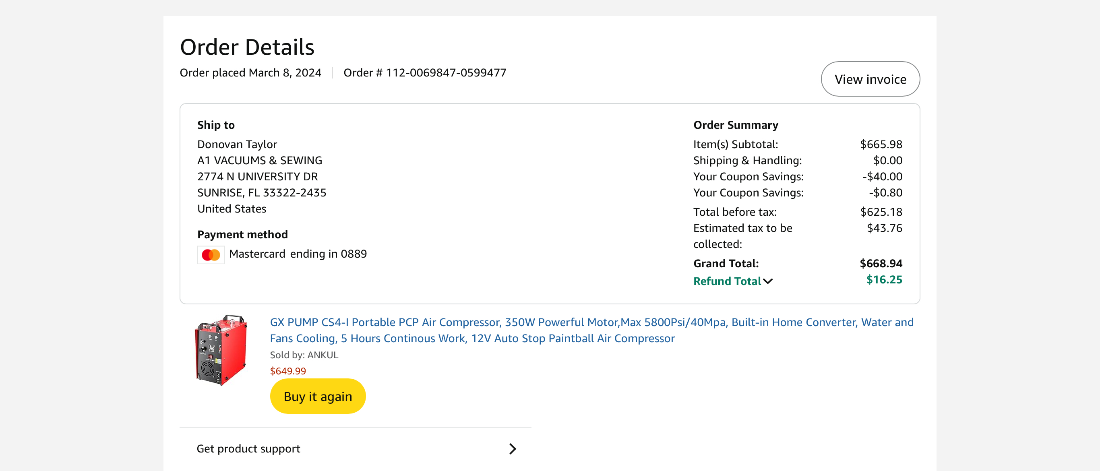Click the $649.99 item price
This screenshot has width=1100, height=471.
(x=288, y=371)
